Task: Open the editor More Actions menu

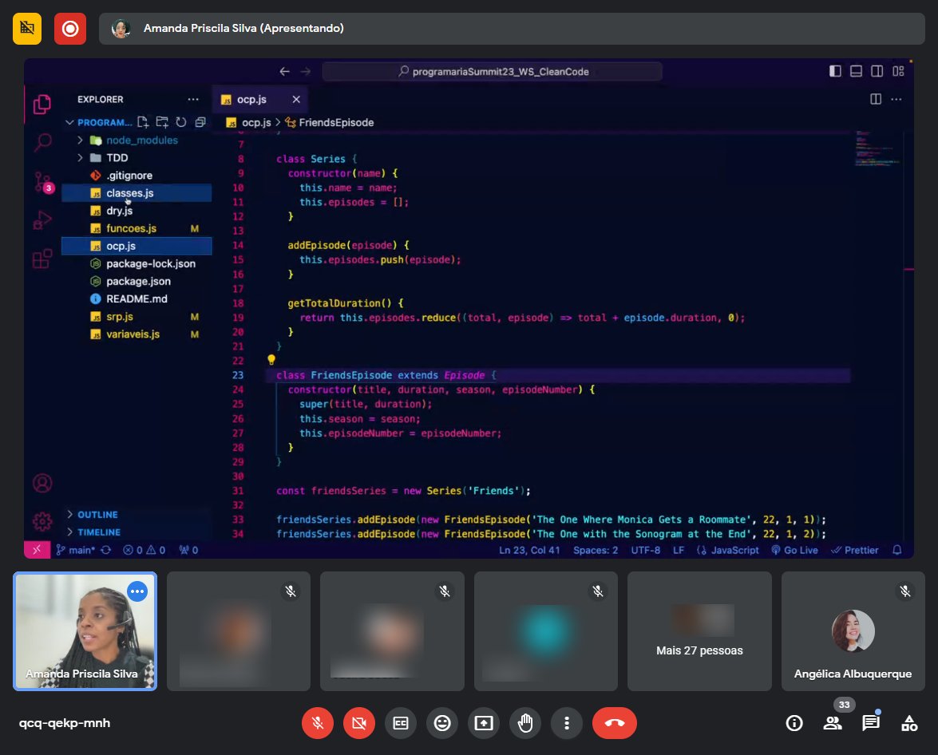Action: pos(898,97)
